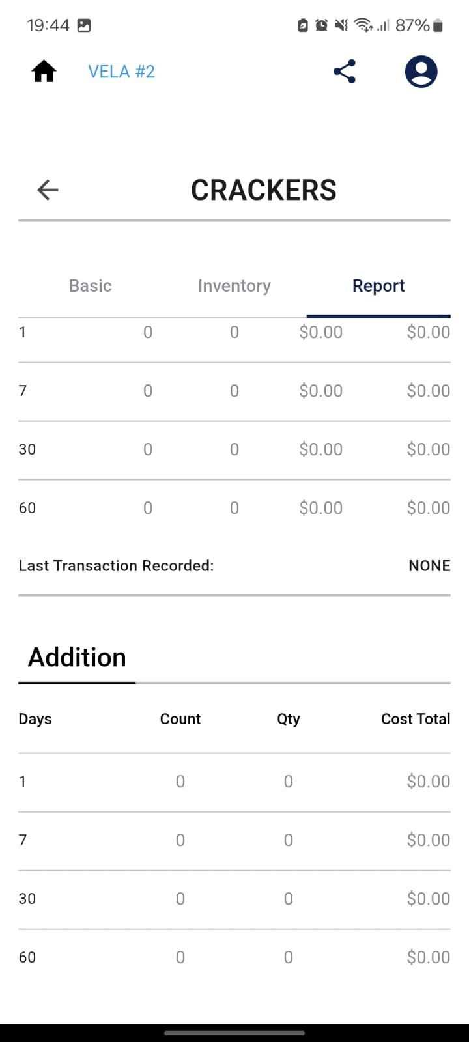Open the VELA #2 link

click(122, 72)
